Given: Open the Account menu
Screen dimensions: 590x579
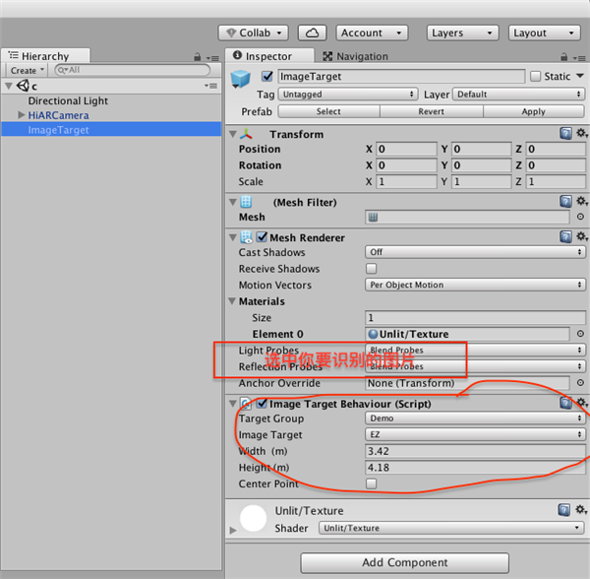Looking at the screenshot, I should (374, 32).
